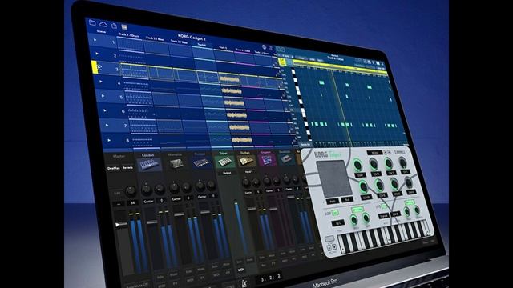Toggle Mute on the Taipei channel
This screenshot has width=513, height=288.
click(x=249, y=260)
